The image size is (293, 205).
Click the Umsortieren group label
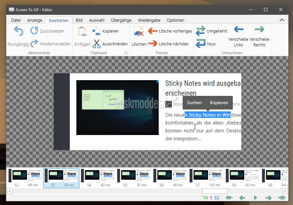coord(232,53)
